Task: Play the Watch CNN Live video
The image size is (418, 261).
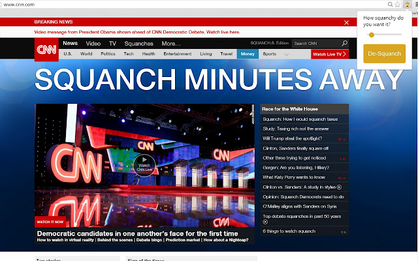Action: (x=144, y=165)
